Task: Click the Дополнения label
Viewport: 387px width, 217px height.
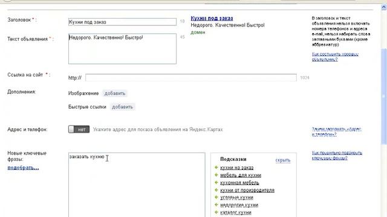Action: [x=22, y=92]
